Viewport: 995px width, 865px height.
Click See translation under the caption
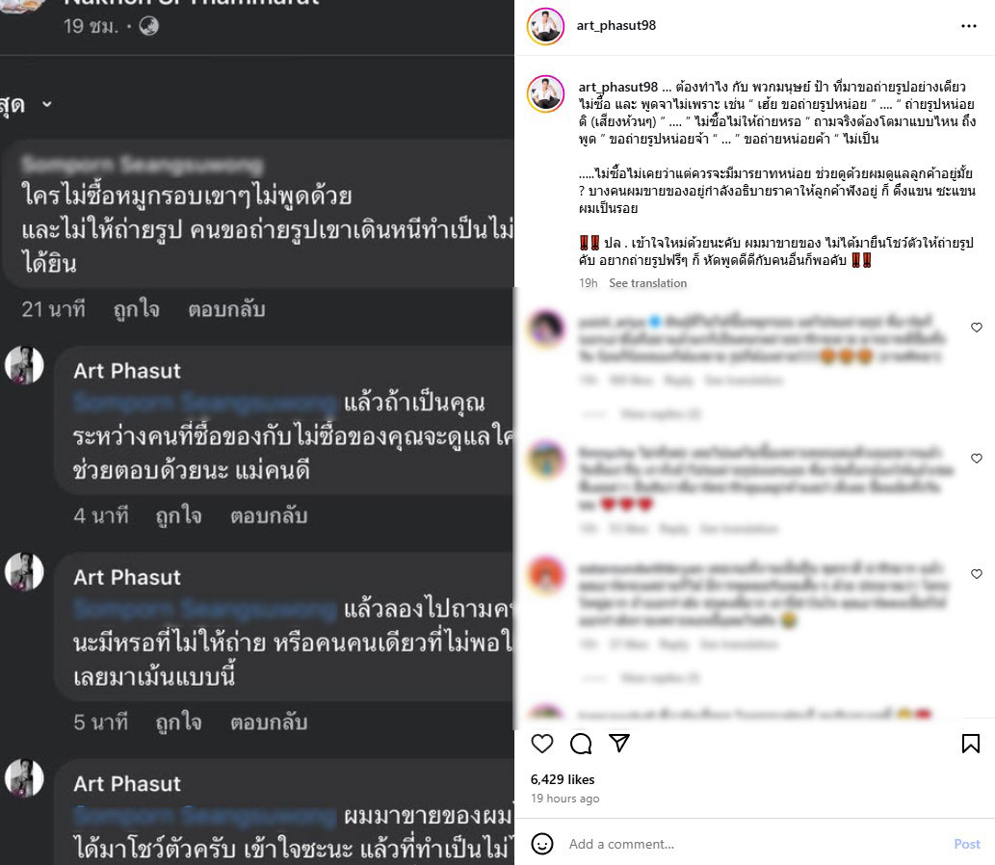648,283
